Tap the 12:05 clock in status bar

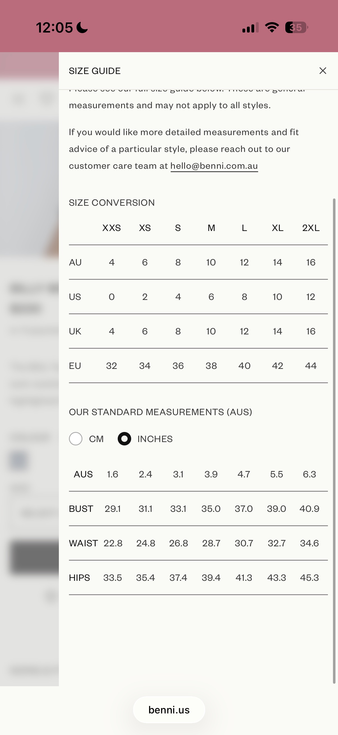[x=54, y=28]
